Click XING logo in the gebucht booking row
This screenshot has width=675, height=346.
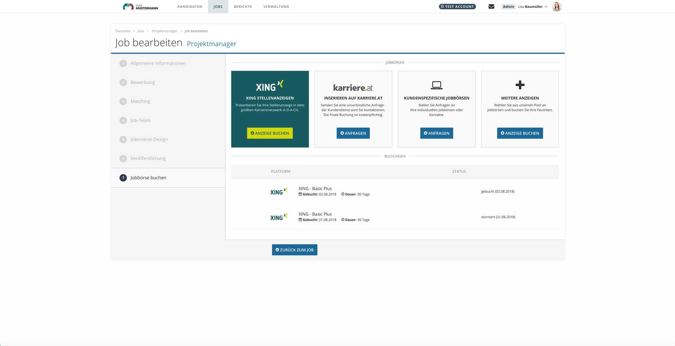pyautogui.click(x=279, y=191)
